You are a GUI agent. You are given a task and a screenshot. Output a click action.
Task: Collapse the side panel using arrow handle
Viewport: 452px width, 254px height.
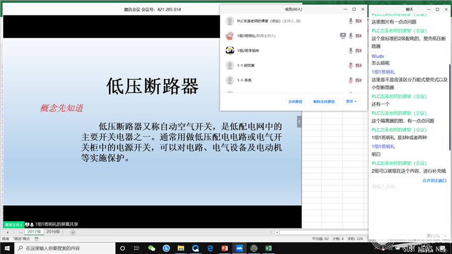click(299, 122)
